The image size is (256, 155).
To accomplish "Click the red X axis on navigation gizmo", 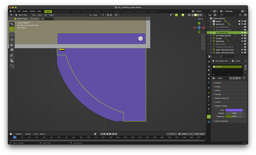I will point(204,28).
